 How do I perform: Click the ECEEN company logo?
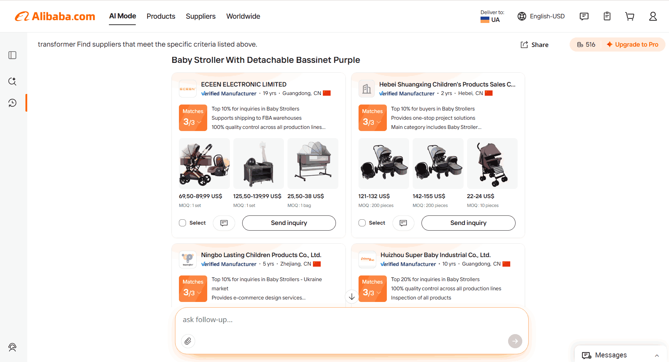pyautogui.click(x=187, y=89)
